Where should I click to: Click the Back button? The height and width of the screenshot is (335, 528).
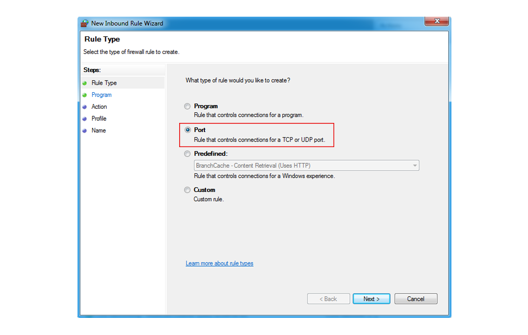[328, 299]
